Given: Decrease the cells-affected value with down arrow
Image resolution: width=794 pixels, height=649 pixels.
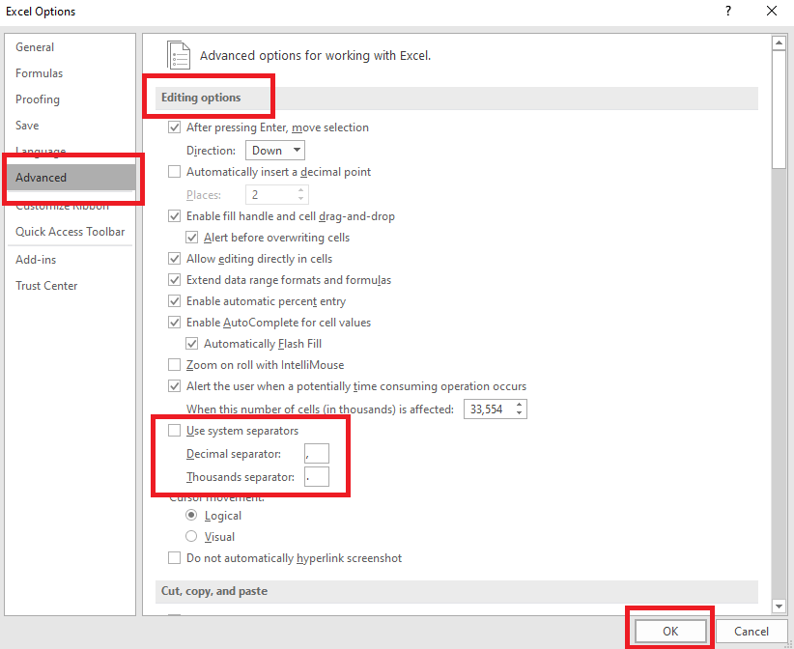Looking at the screenshot, I should pyautogui.click(x=520, y=413).
